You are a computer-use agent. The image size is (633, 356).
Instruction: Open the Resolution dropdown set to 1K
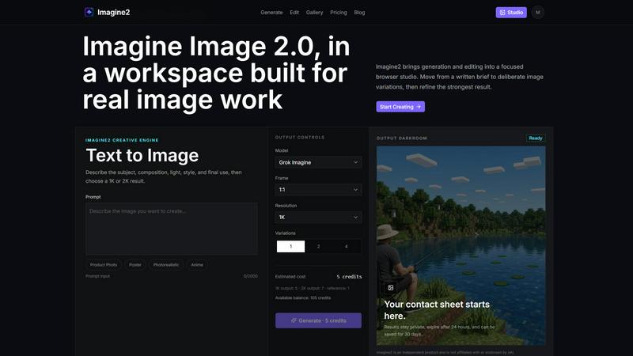tap(318, 217)
